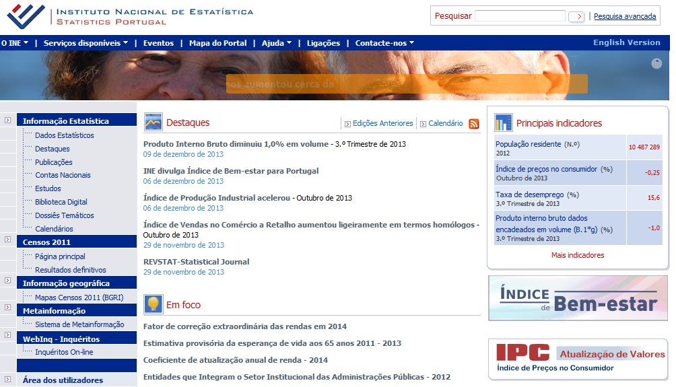The image size is (676, 387).
Task: Open Inquéritos On-line in sidebar
Action: click(x=64, y=352)
